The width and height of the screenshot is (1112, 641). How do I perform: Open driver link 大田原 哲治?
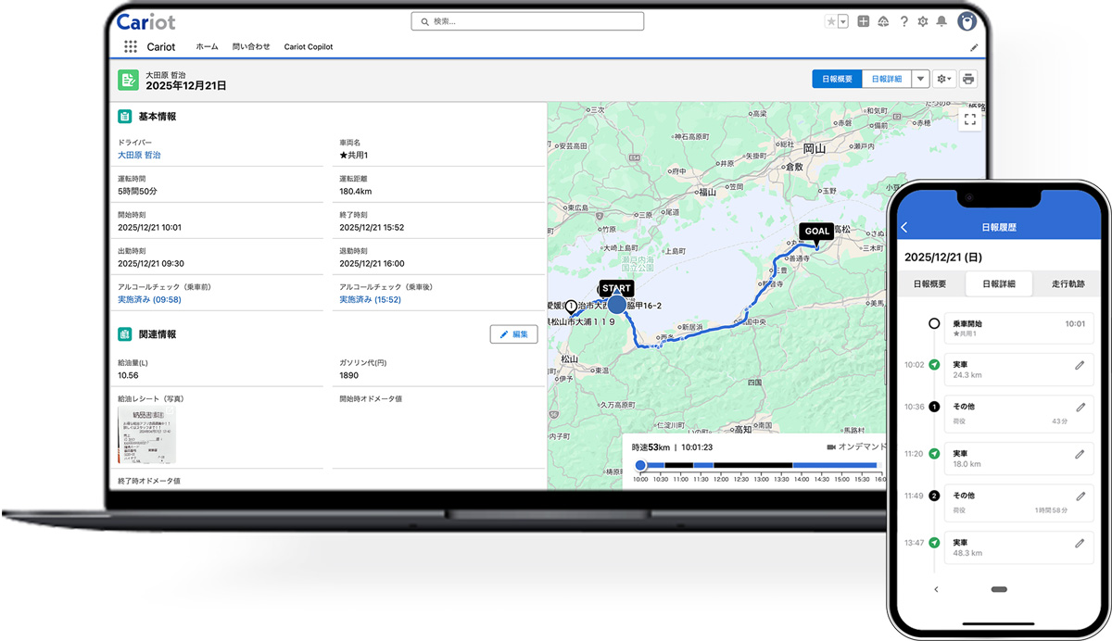139,156
